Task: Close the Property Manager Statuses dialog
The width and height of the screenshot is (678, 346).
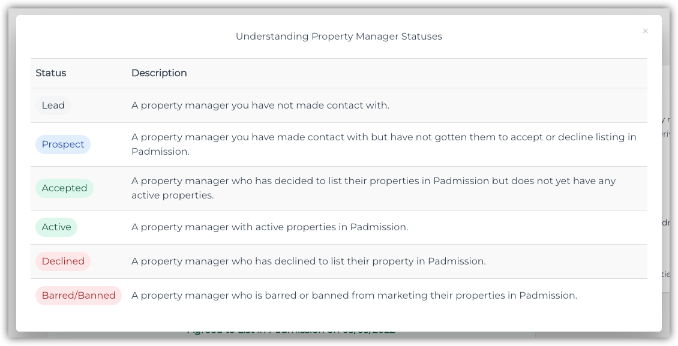Action: click(645, 31)
